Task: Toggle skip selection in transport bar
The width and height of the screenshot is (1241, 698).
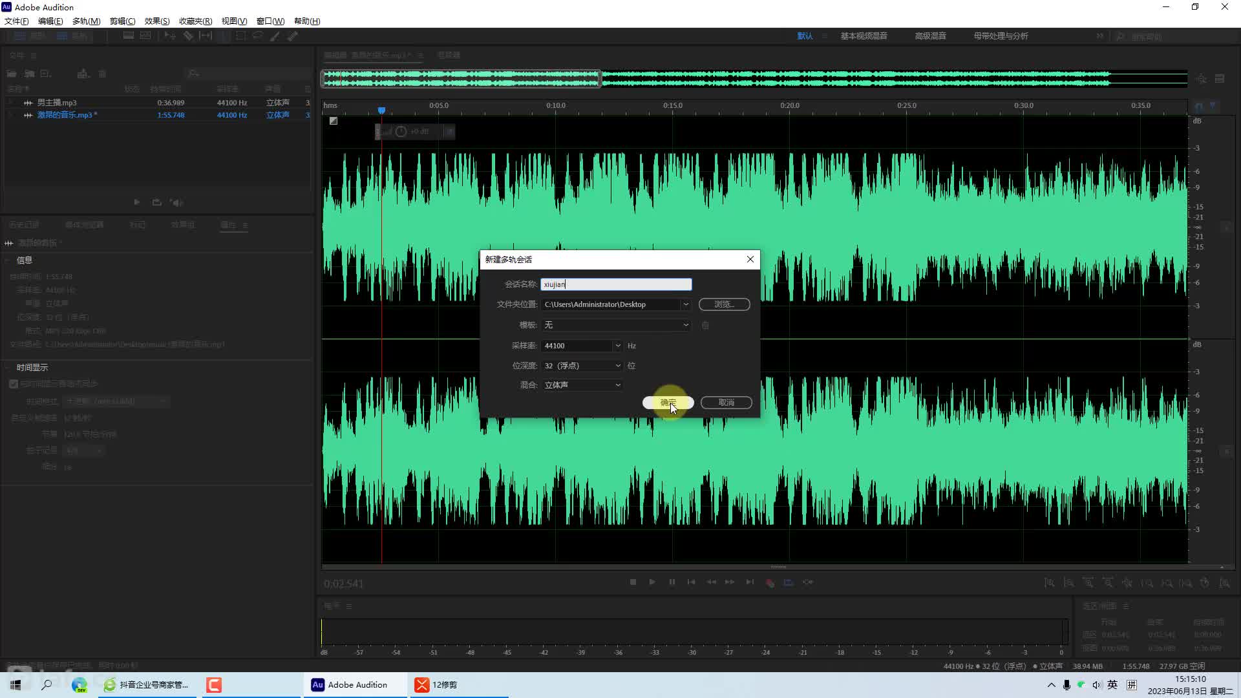Action: pyautogui.click(x=808, y=582)
